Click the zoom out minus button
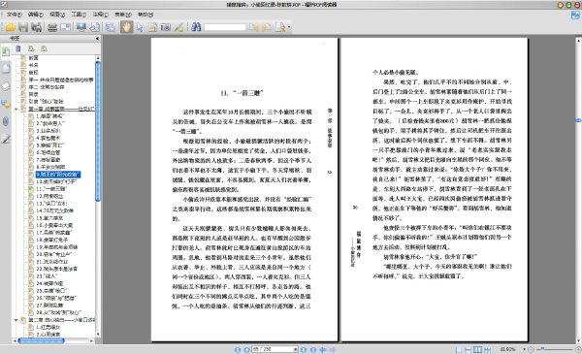The height and width of the screenshot is (354, 582). (x=531, y=349)
